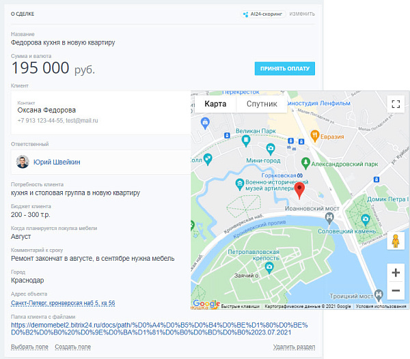Click the AI24-скоринг button
Screen dimensions: 410x359
click(263, 14)
